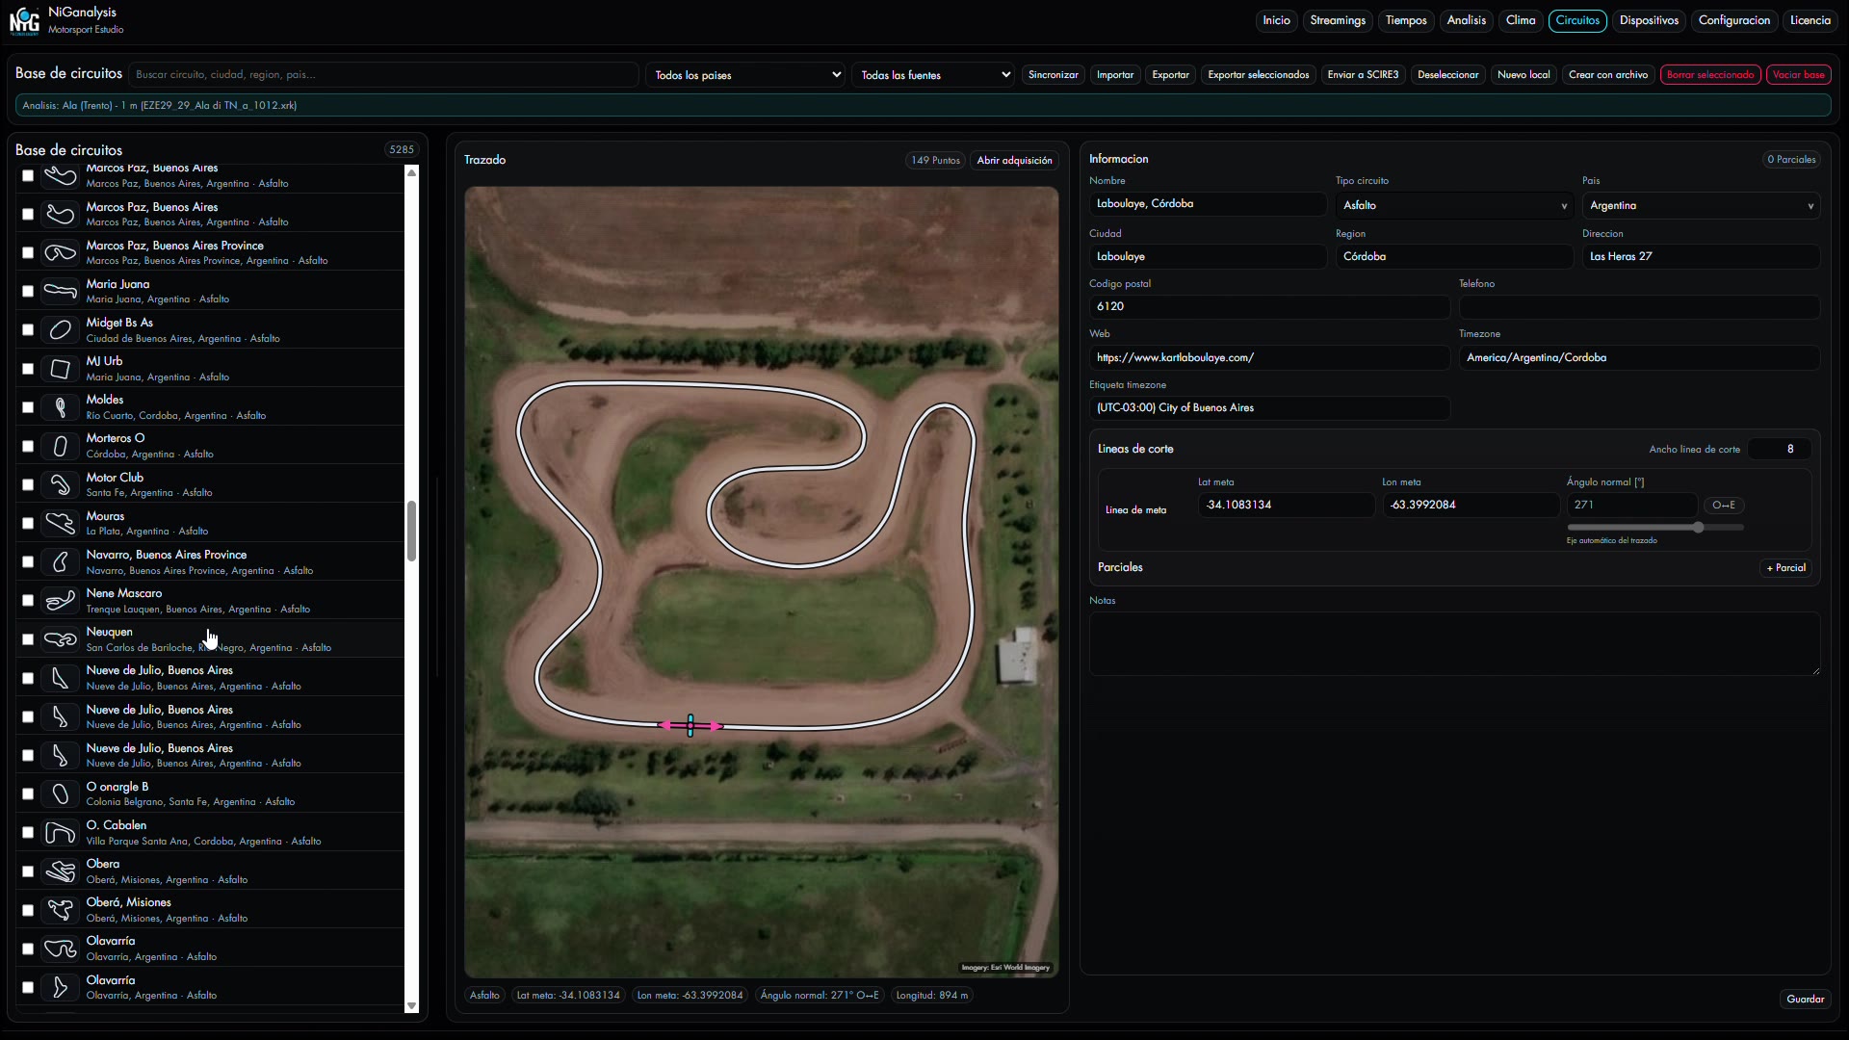
Task: Select the Morteros O track icon
Action: click(60, 446)
